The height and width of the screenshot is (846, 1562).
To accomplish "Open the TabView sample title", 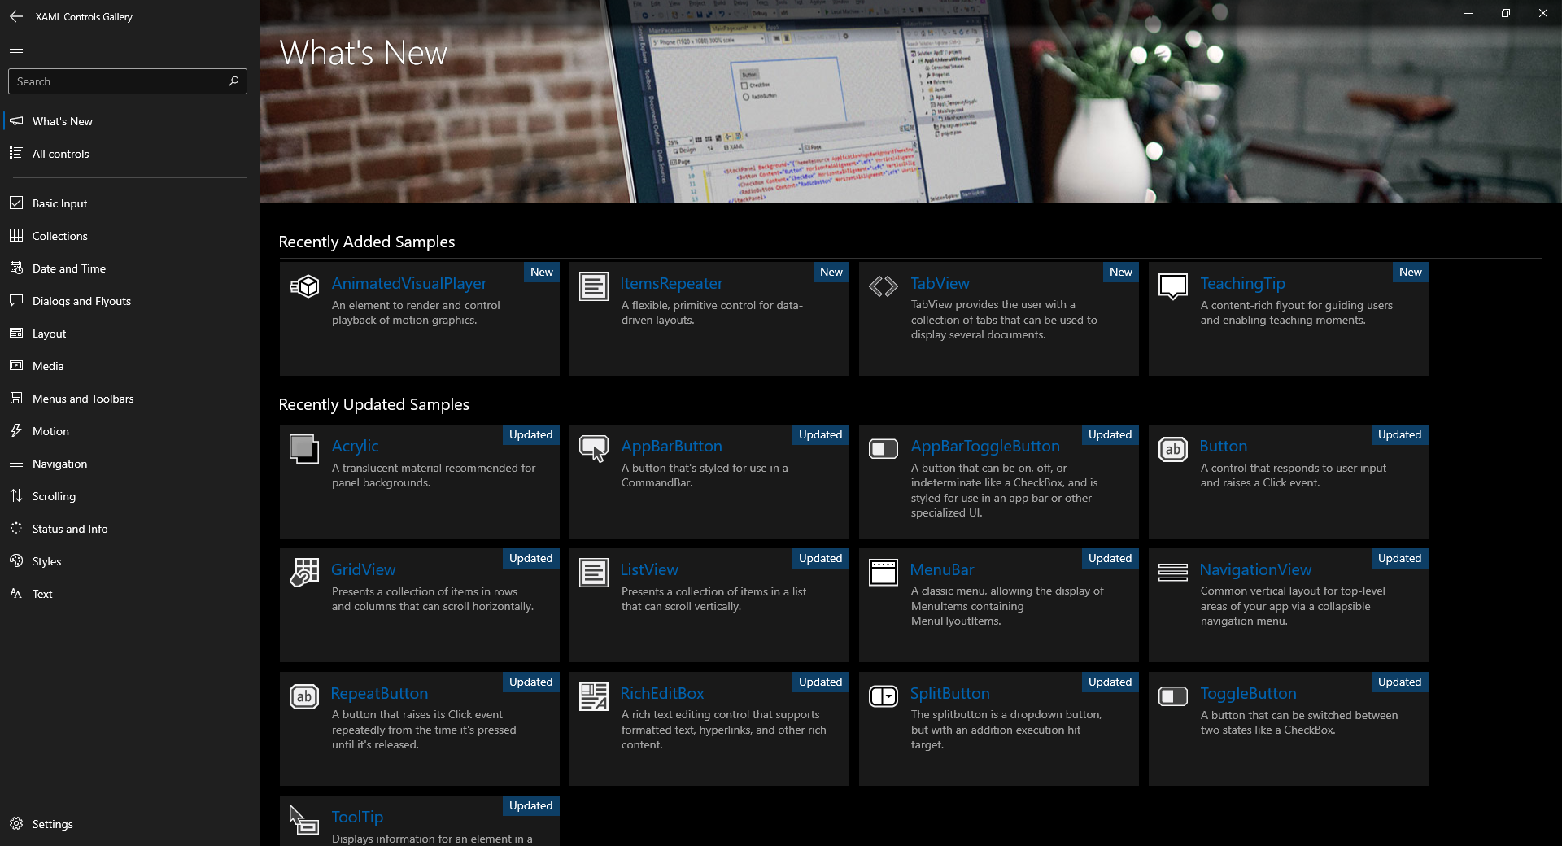I will [x=940, y=283].
